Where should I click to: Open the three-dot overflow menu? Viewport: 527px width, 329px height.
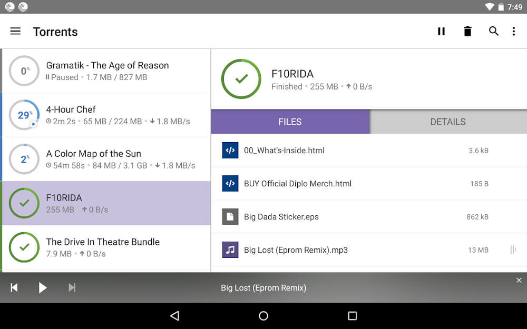click(513, 31)
